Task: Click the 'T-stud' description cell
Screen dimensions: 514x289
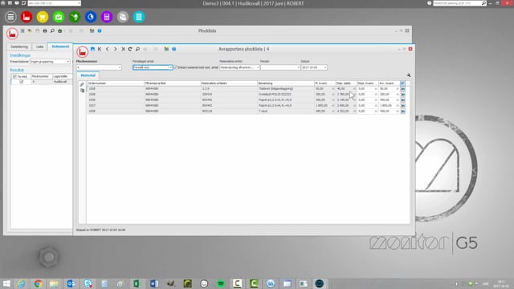Action: tap(286, 111)
